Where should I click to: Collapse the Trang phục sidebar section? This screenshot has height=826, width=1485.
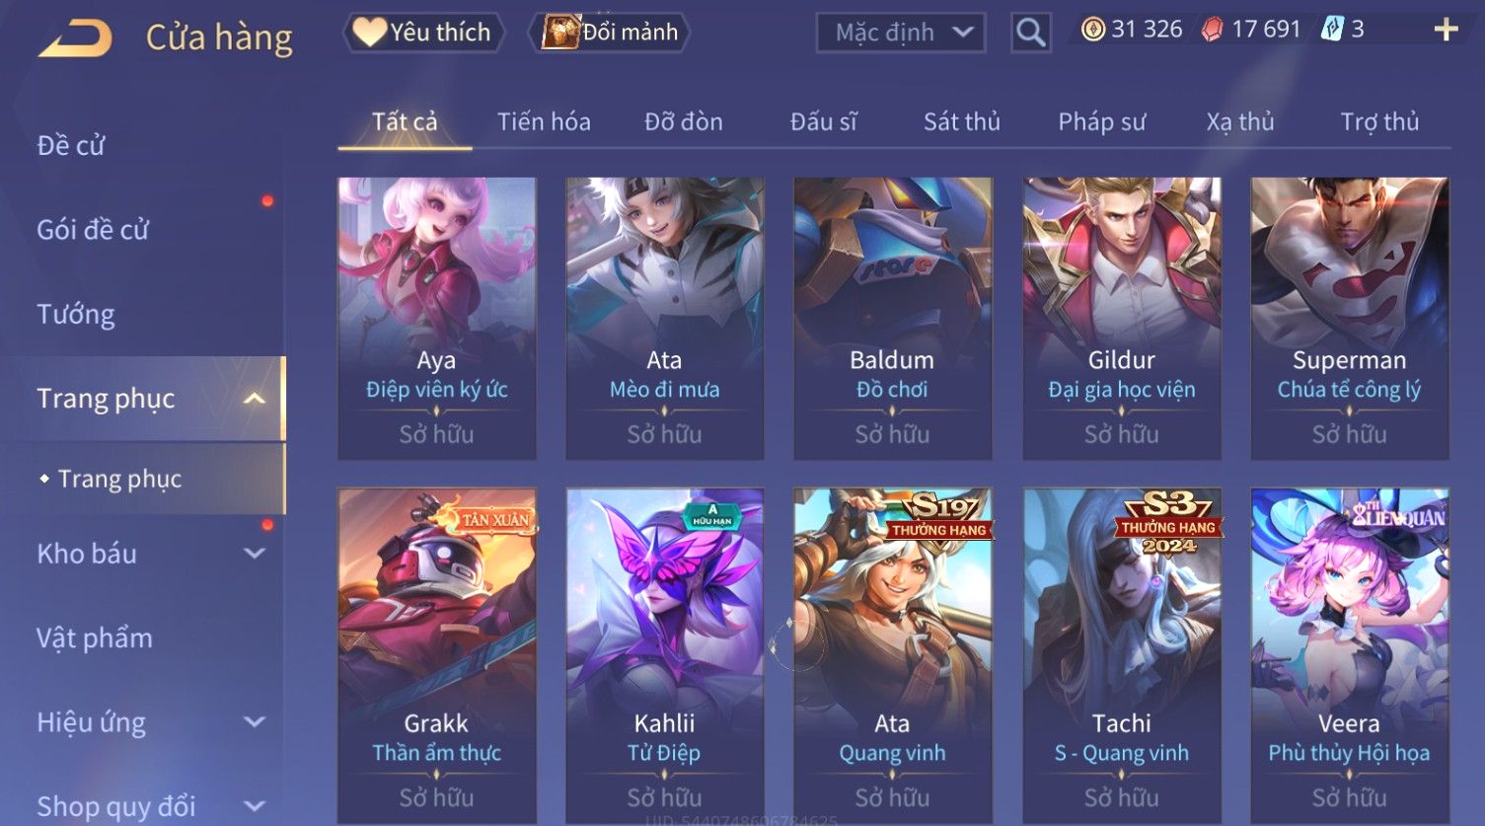255,399
